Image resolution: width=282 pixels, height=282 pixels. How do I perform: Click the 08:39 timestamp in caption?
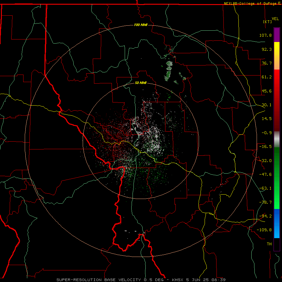[x=218, y=280]
